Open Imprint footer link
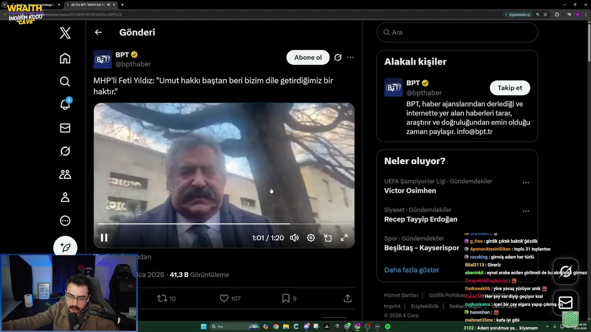The height and width of the screenshot is (332, 591). point(392,306)
